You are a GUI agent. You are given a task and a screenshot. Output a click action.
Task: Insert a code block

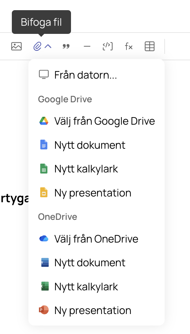(108, 46)
